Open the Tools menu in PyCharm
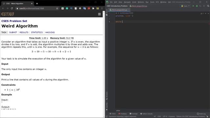The height and width of the screenshot is (118, 210). click(152, 2)
